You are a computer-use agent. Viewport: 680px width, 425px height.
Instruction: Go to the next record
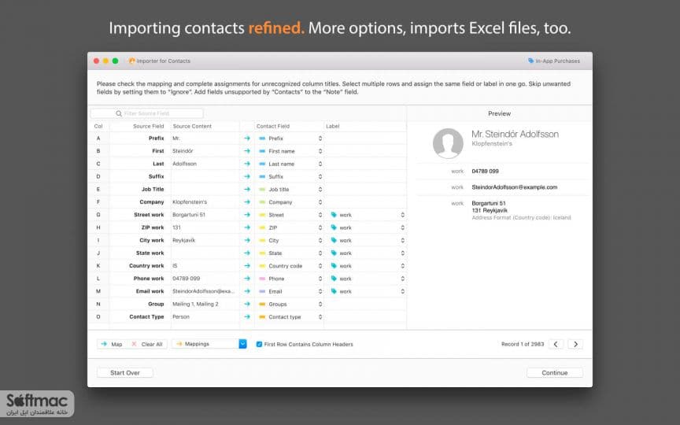point(575,345)
